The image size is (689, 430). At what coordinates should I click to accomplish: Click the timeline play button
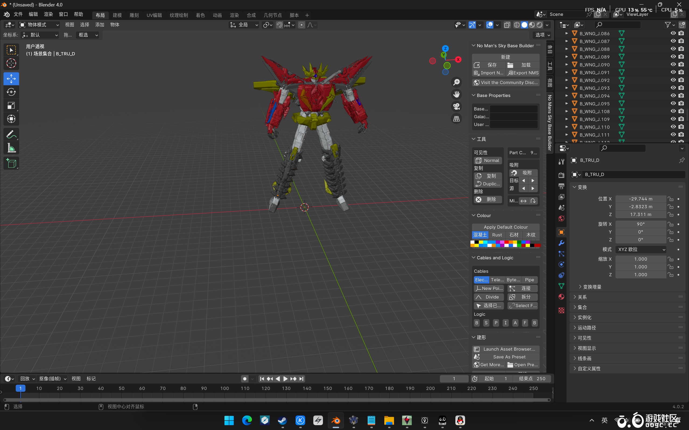tap(285, 378)
